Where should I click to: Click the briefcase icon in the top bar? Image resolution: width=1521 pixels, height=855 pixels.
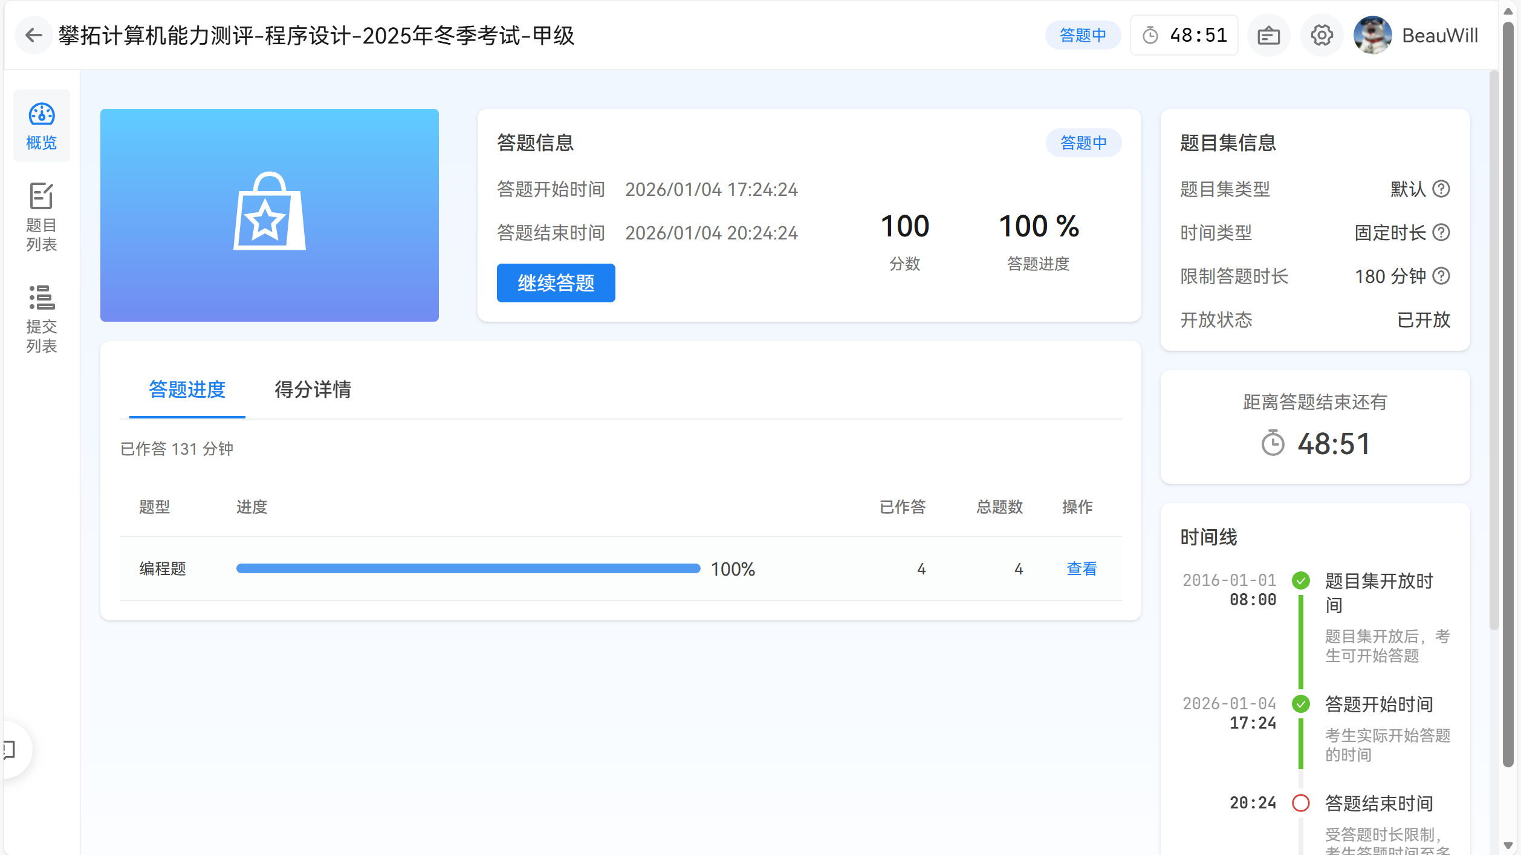pyautogui.click(x=1268, y=34)
